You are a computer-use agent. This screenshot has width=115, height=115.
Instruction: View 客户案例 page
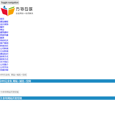tap(4, 43)
